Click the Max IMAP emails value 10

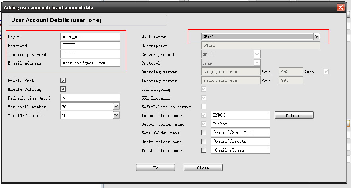coord(64,115)
